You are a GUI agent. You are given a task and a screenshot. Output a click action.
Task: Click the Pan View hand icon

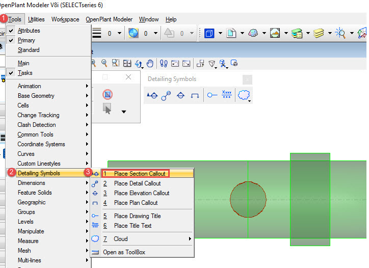(x=150, y=63)
